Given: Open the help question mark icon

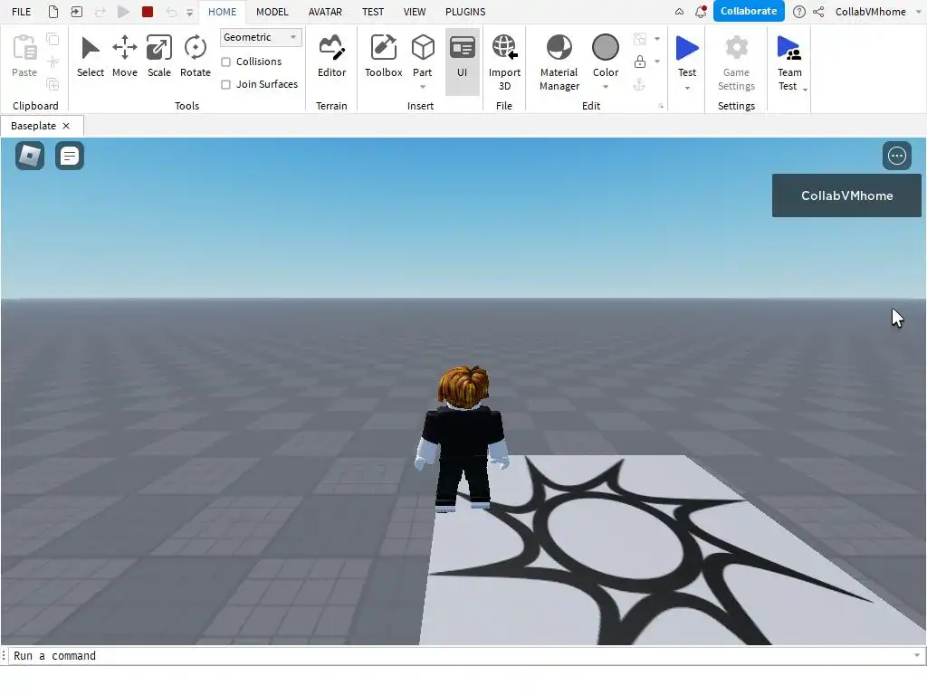Looking at the screenshot, I should [x=798, y=12].
